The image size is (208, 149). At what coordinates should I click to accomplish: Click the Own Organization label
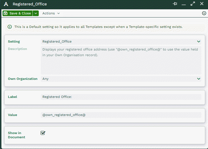pyautogui.click(x=23, y=79)
